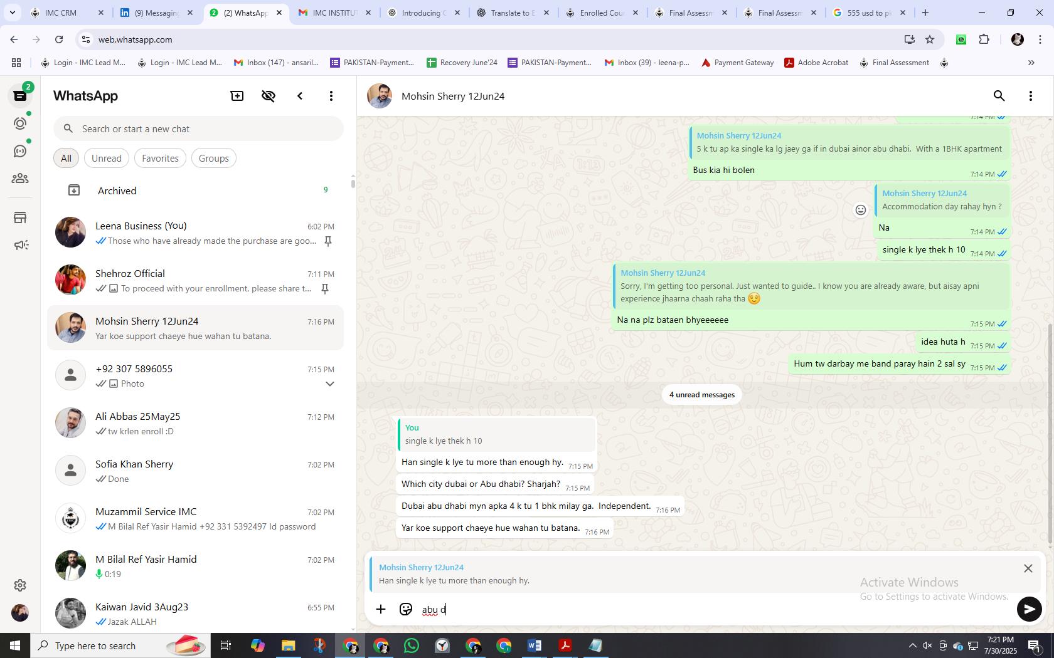
Task: Open Sofia Khan Sherry chat
Action: click(x=196, y=471)
